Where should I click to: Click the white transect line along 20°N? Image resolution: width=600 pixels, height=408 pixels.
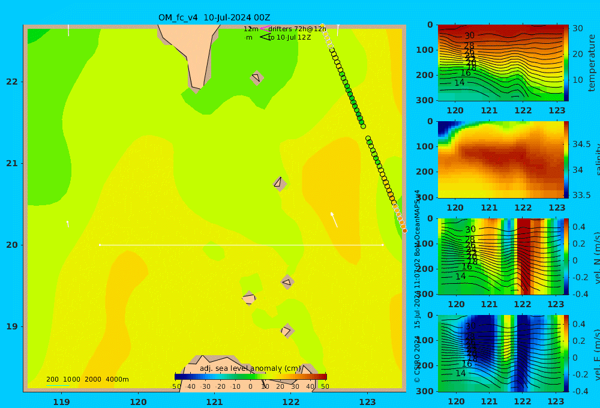pos(241,245)
